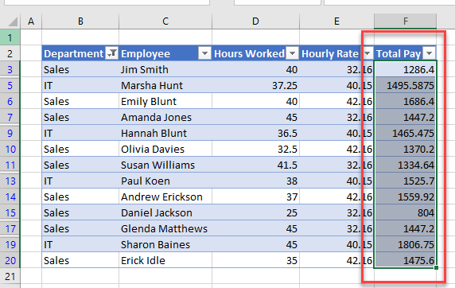Click cell with Jim Smith

165,69
